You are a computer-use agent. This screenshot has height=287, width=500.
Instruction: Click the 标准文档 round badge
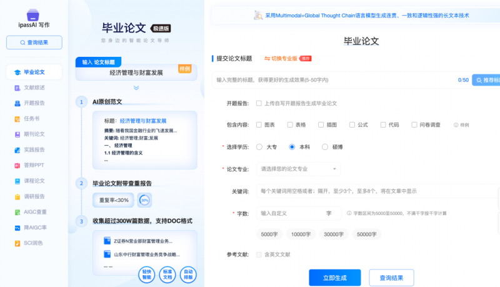pyautogui.click(x=167, y=274)
